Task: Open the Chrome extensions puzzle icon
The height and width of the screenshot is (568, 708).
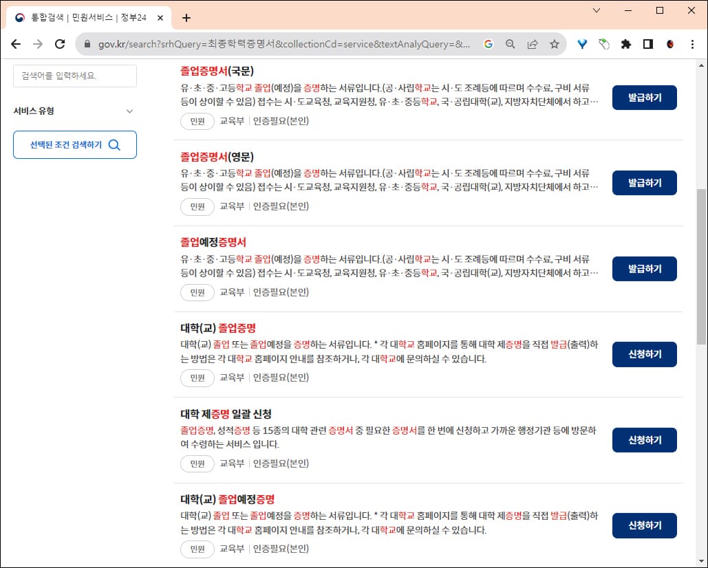Action: 626,43
